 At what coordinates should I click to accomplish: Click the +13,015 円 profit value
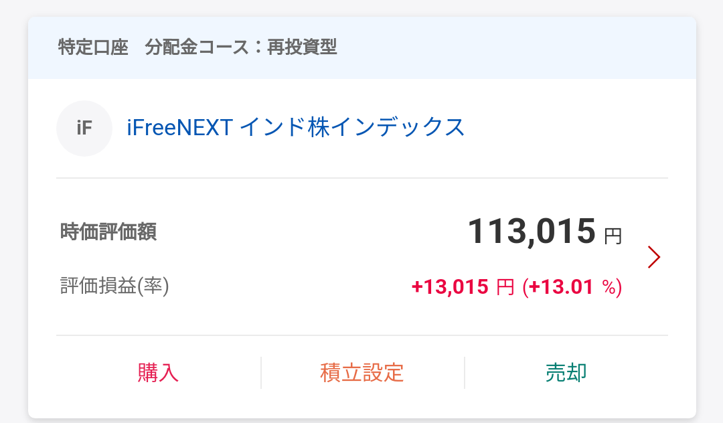[x=463, y=286]
